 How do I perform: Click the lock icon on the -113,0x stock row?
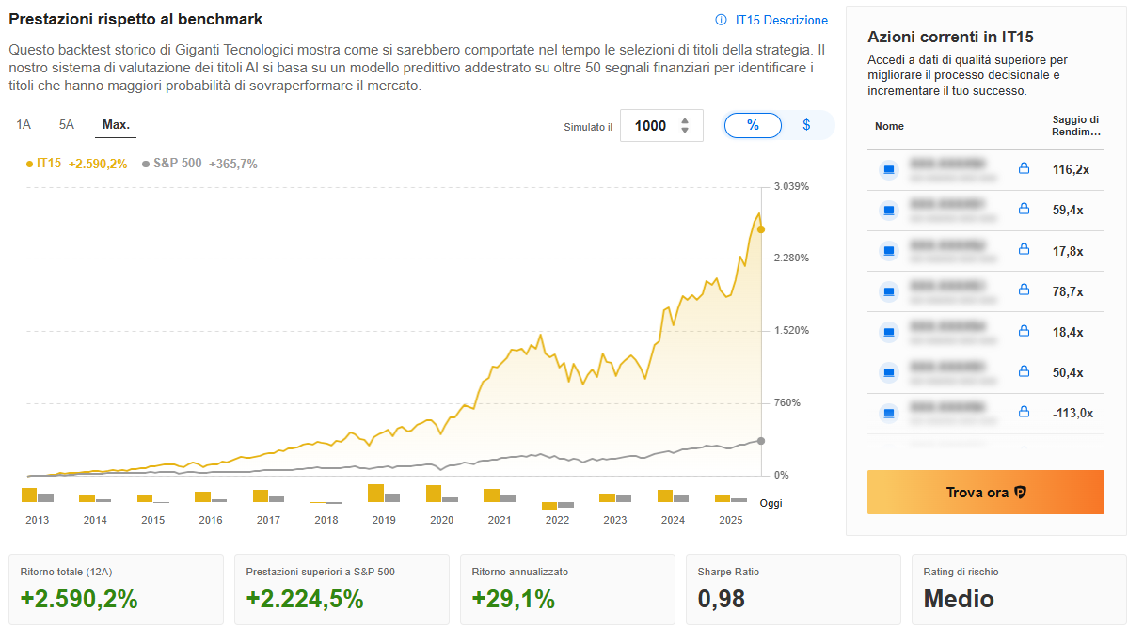coord(1023,412)
